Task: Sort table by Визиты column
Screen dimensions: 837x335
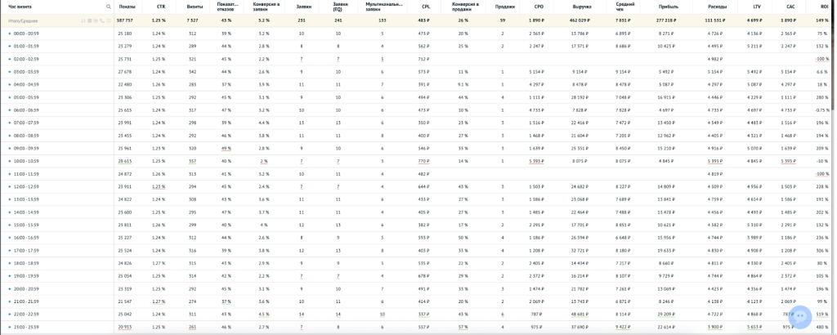Action: pyautogui.click(x=192, y=7)
